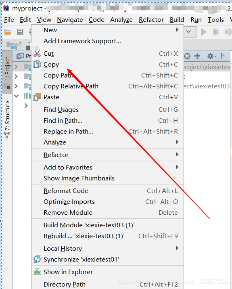Click the Run with Coverage icon
232x289 pixels.
point(228,32)
